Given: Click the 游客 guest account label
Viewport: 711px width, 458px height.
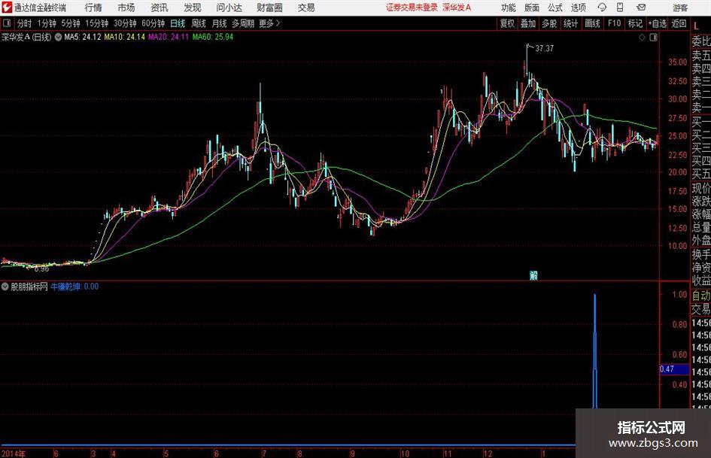Looking at the screenshot, I should [679, 8].
